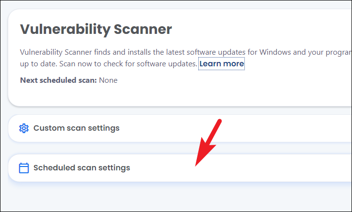Screen dimensions: 352x212
Task: Click the red arrow annotation's tip
Action: pyautogui.click(x=196, y=165)
